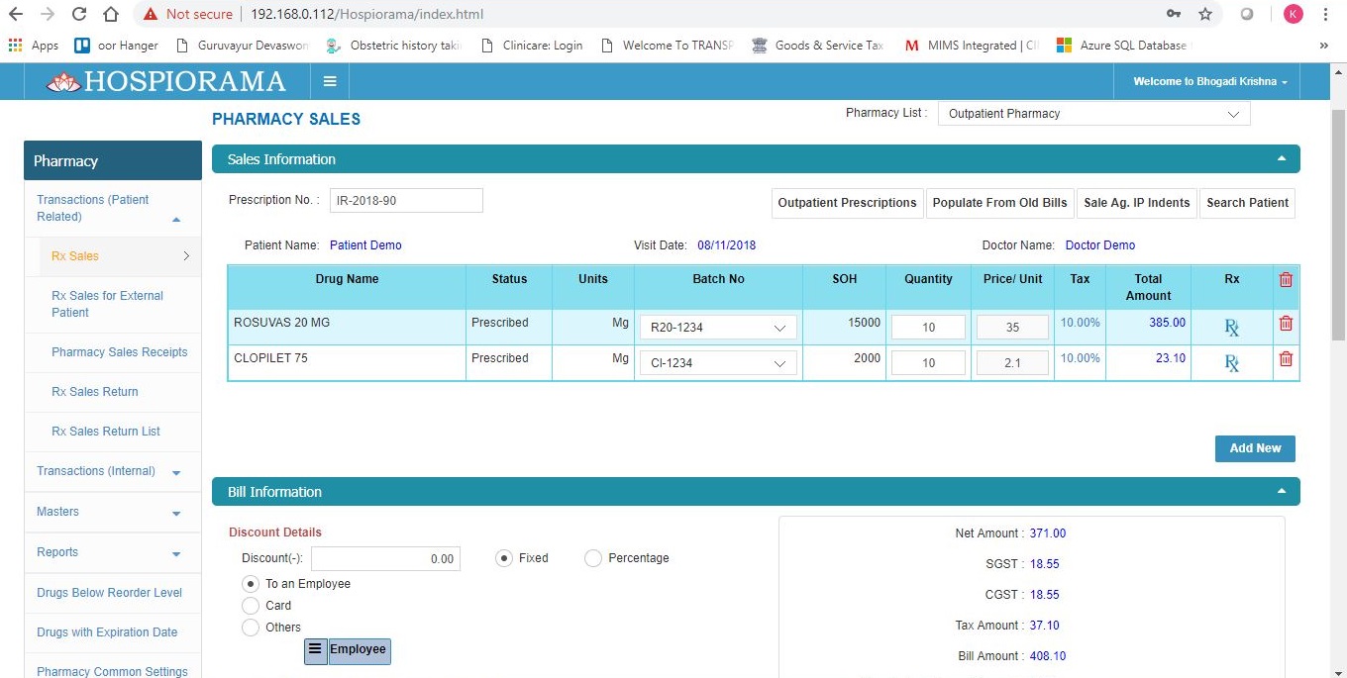The height and width of the screenshot is (678, 1347).
Task: Click the Prescription No input field
Action: click(406, 200)
